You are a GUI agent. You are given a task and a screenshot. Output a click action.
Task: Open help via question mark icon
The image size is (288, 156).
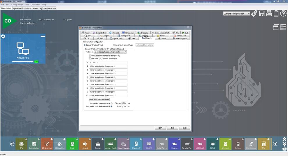283,13
